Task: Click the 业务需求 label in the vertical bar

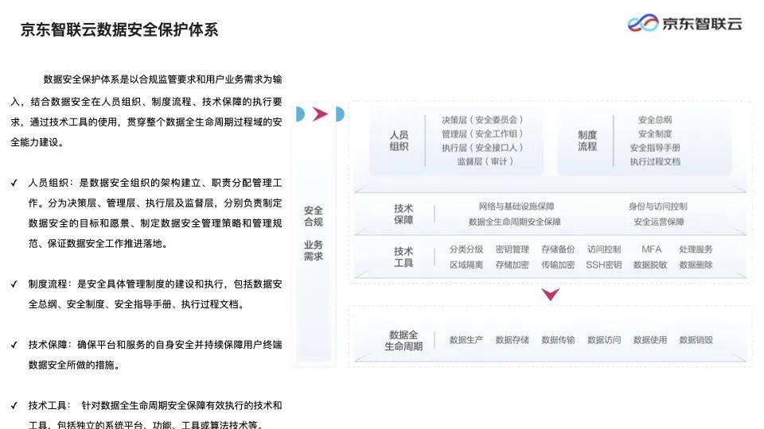Action: [x=314, y=250]
